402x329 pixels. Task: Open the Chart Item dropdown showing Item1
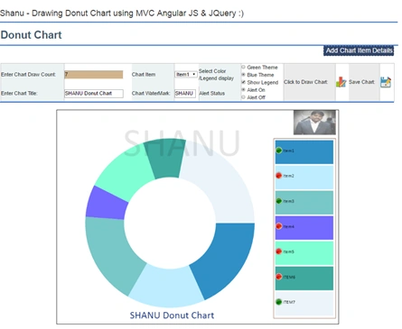click(x=186, y=74)
